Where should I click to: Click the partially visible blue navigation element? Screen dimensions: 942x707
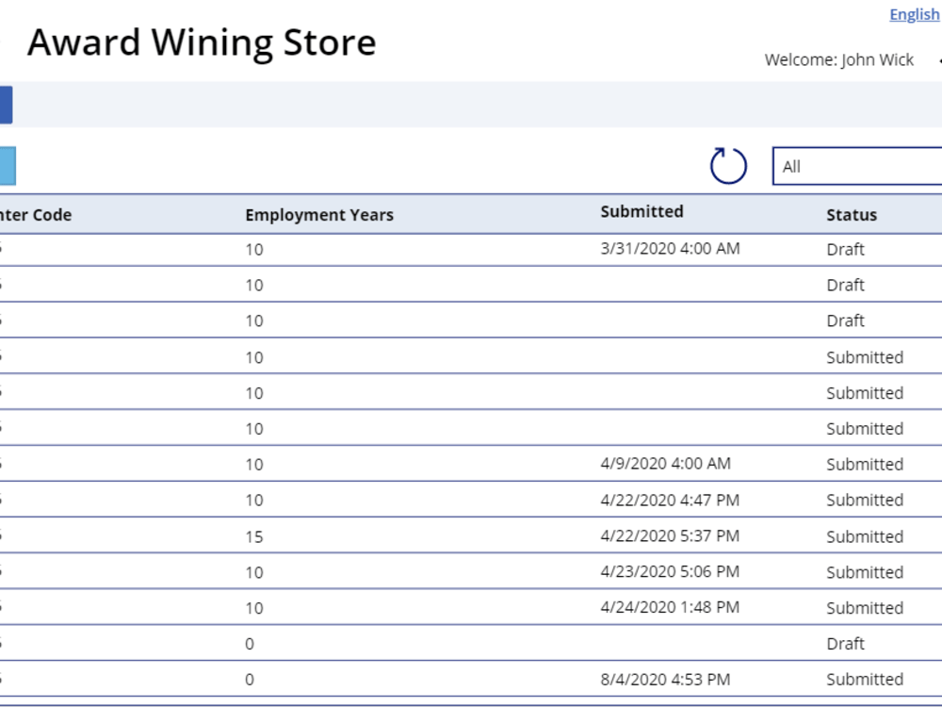pyautogui.click(x=5, y=105)
